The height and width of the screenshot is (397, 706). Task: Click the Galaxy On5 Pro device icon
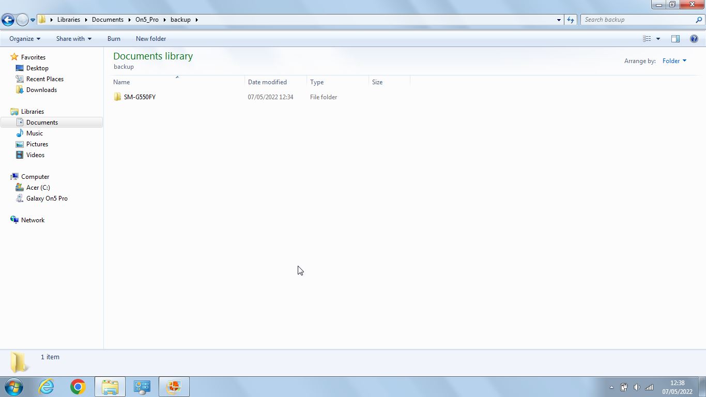click(x=20, y=198)
